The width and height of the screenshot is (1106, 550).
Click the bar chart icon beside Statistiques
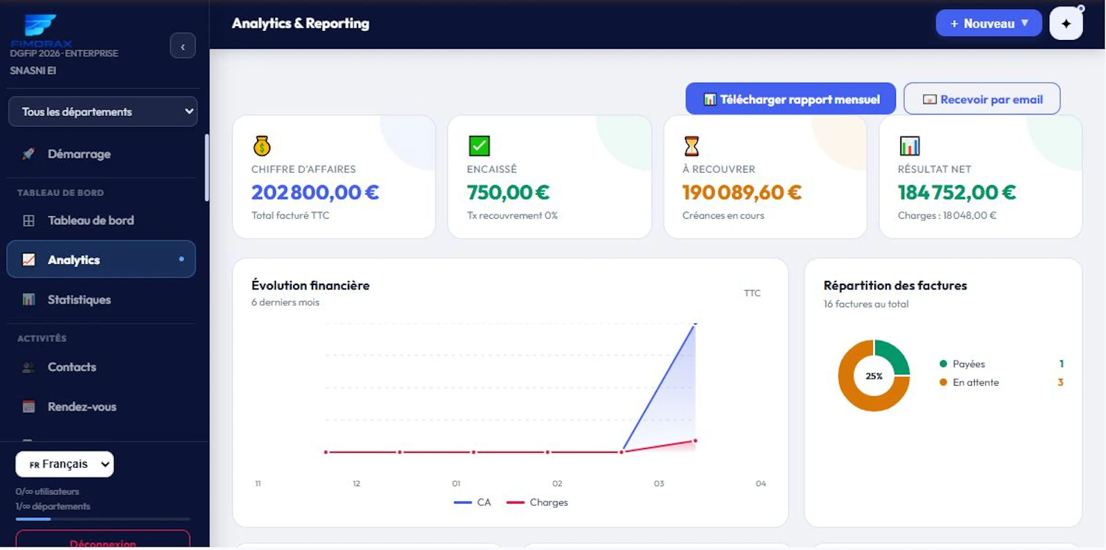[28, 299]
